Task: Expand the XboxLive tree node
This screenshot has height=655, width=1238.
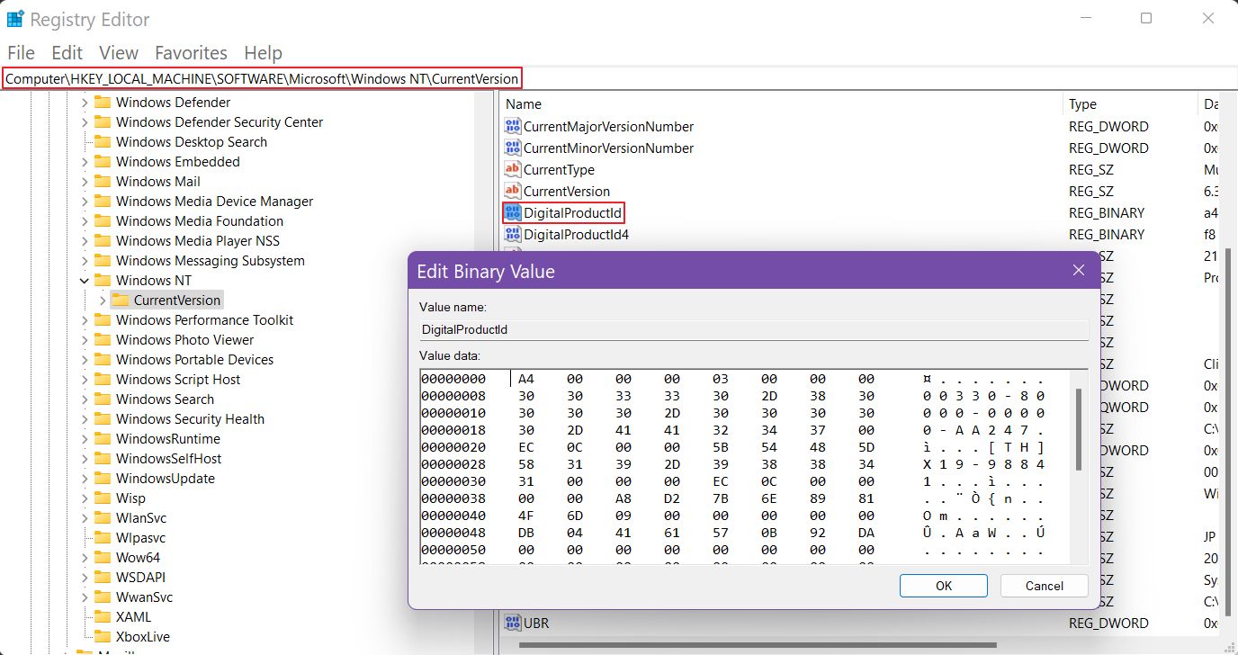Action: point(83,636)
